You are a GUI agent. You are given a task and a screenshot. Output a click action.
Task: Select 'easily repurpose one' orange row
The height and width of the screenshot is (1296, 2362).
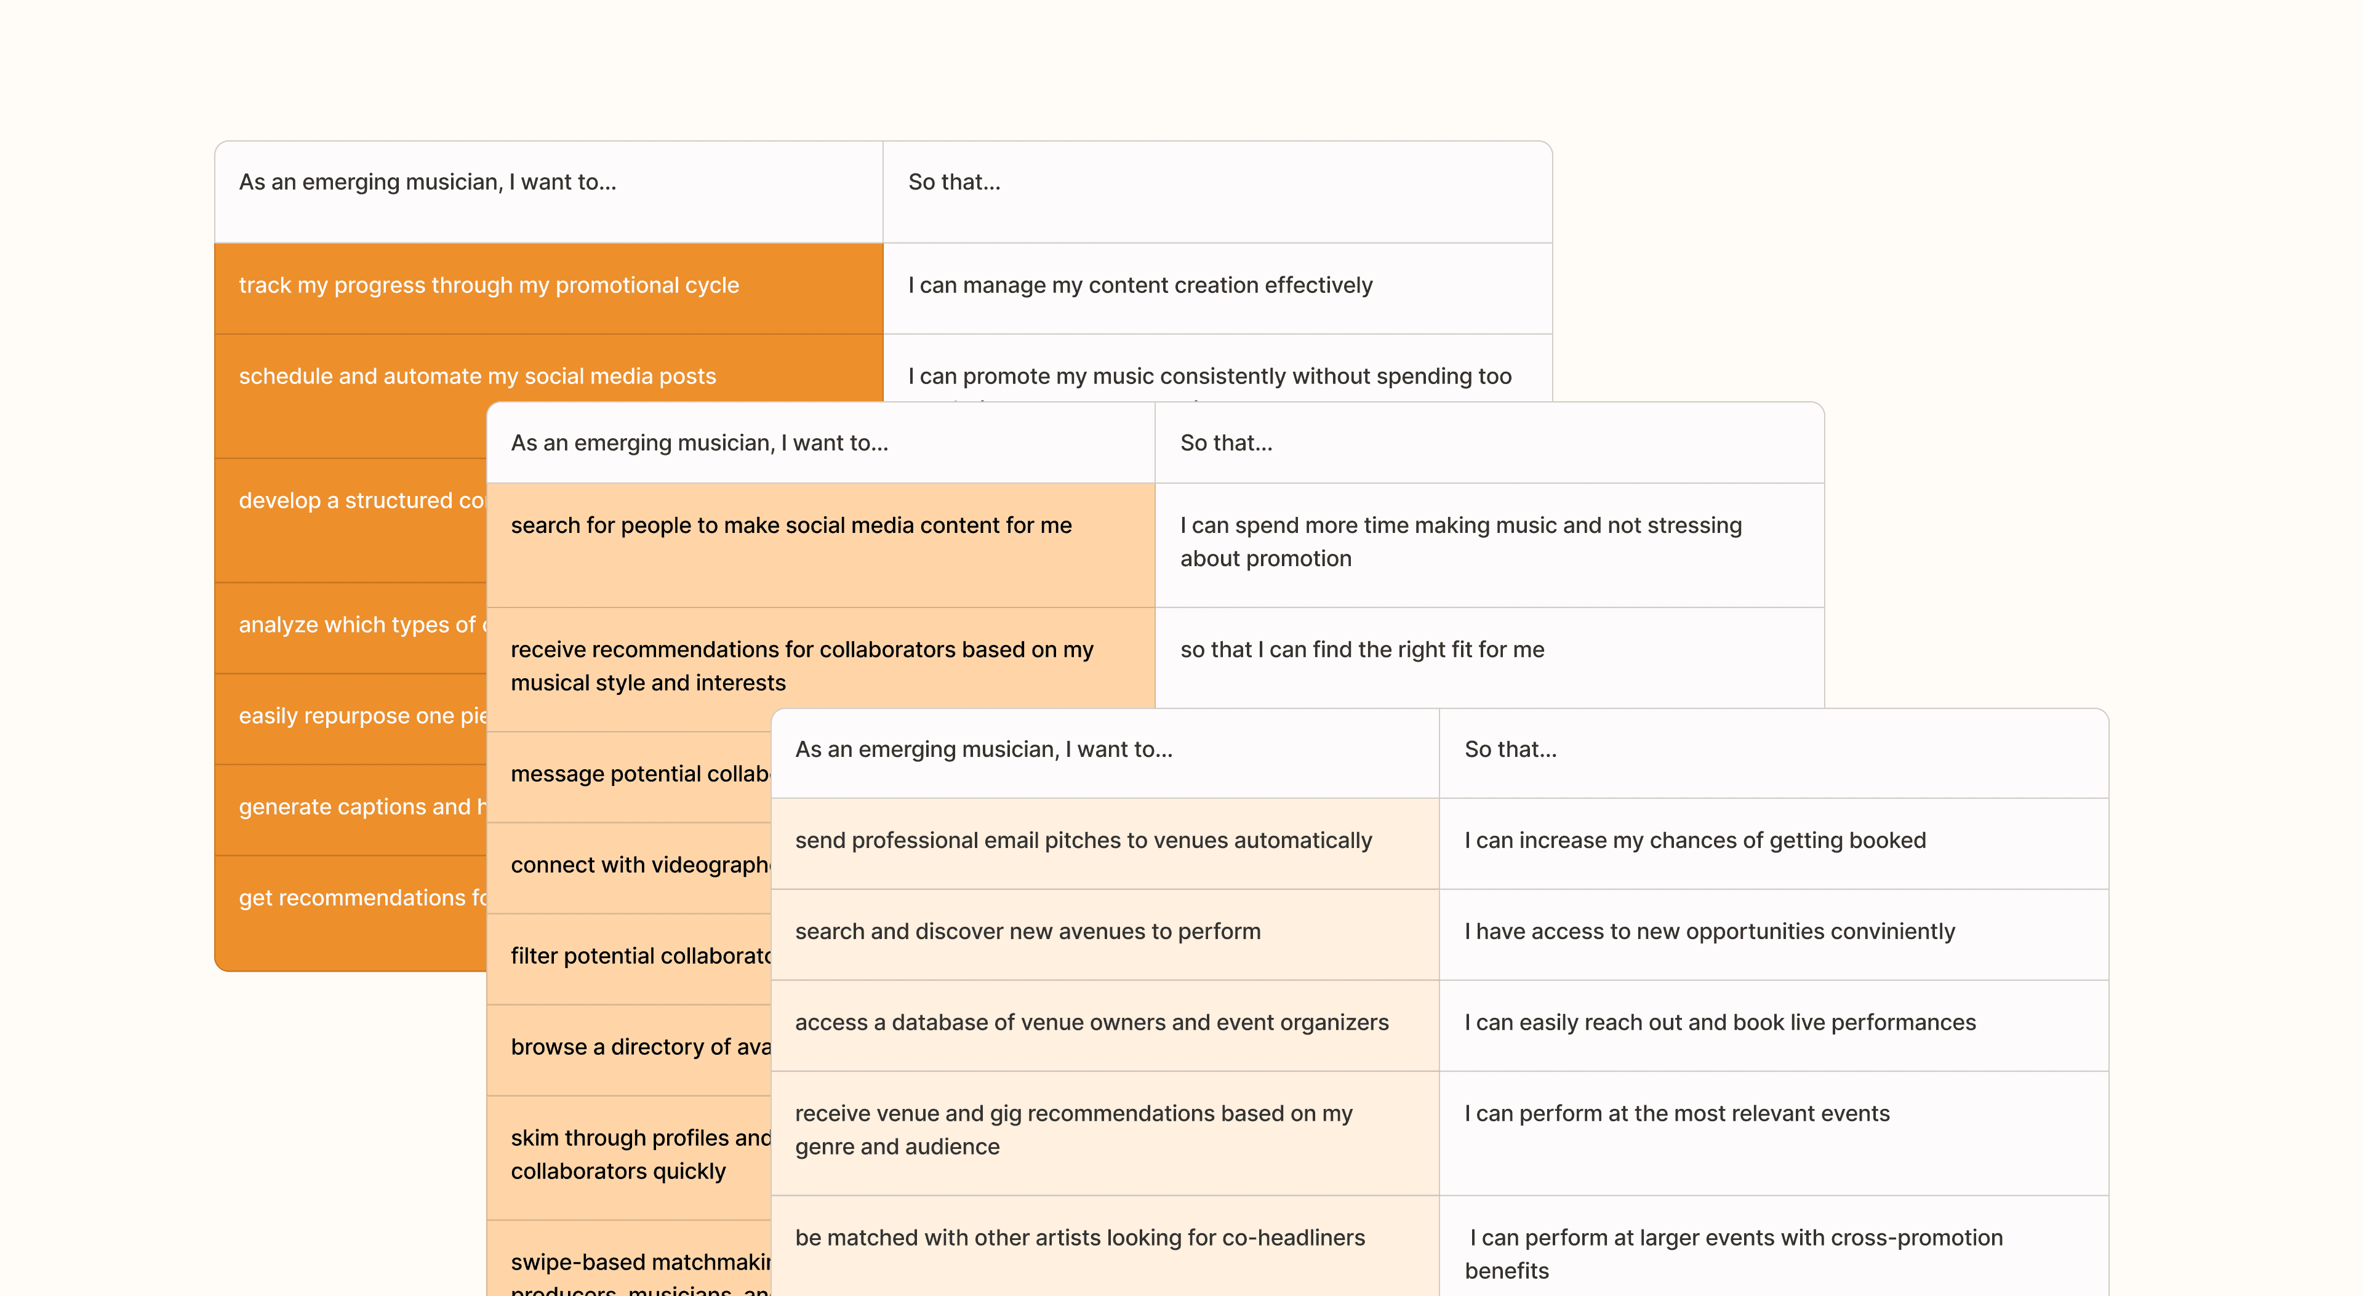(x=350, y=719)
